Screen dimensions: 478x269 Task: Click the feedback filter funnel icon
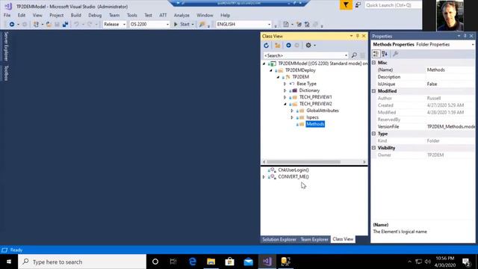(346, 5)
